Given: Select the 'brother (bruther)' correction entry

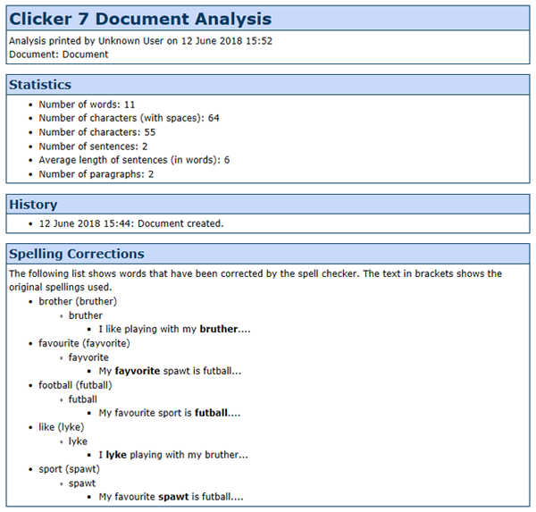Looking at the screenshot, I should tap(78, 301).
